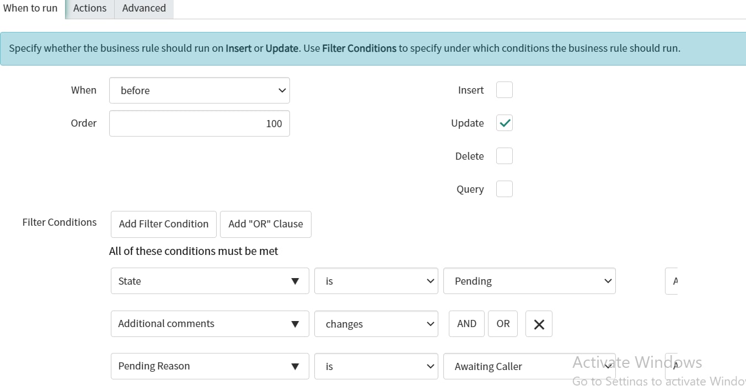
Task: Open the Pending value dropdown
Action: [529, 281]
